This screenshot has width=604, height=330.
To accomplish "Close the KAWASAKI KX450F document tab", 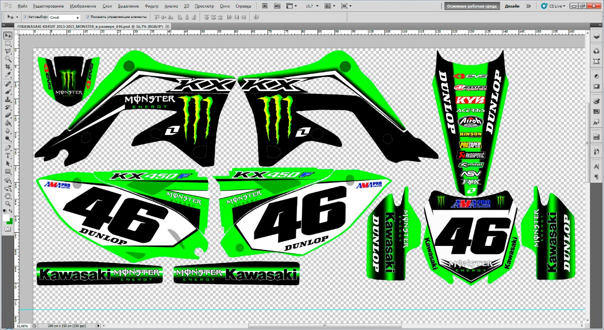I will coord(168,26).
